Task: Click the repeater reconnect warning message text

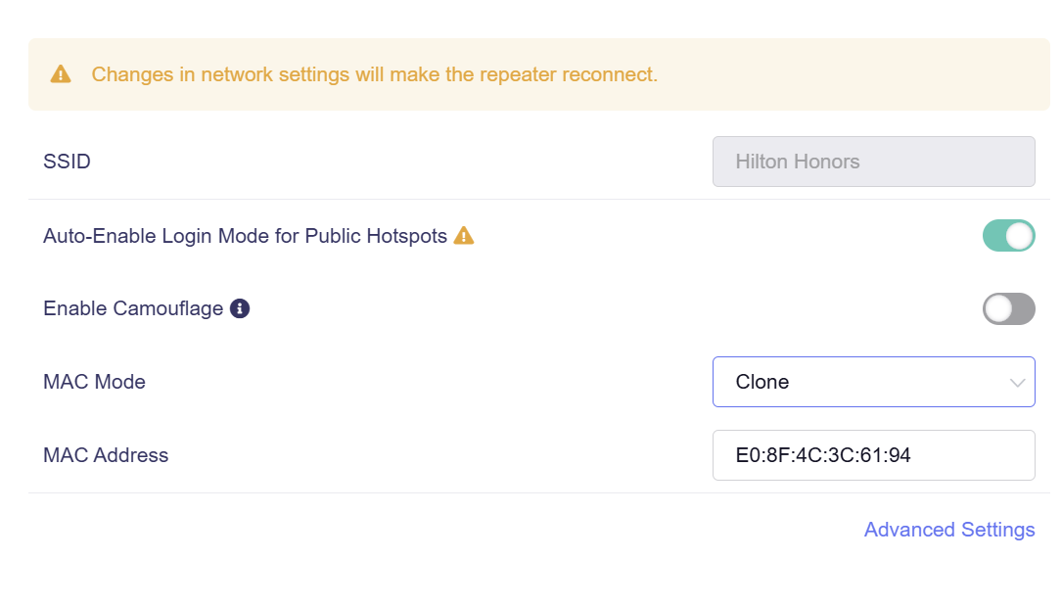Action: click(374, 74)
